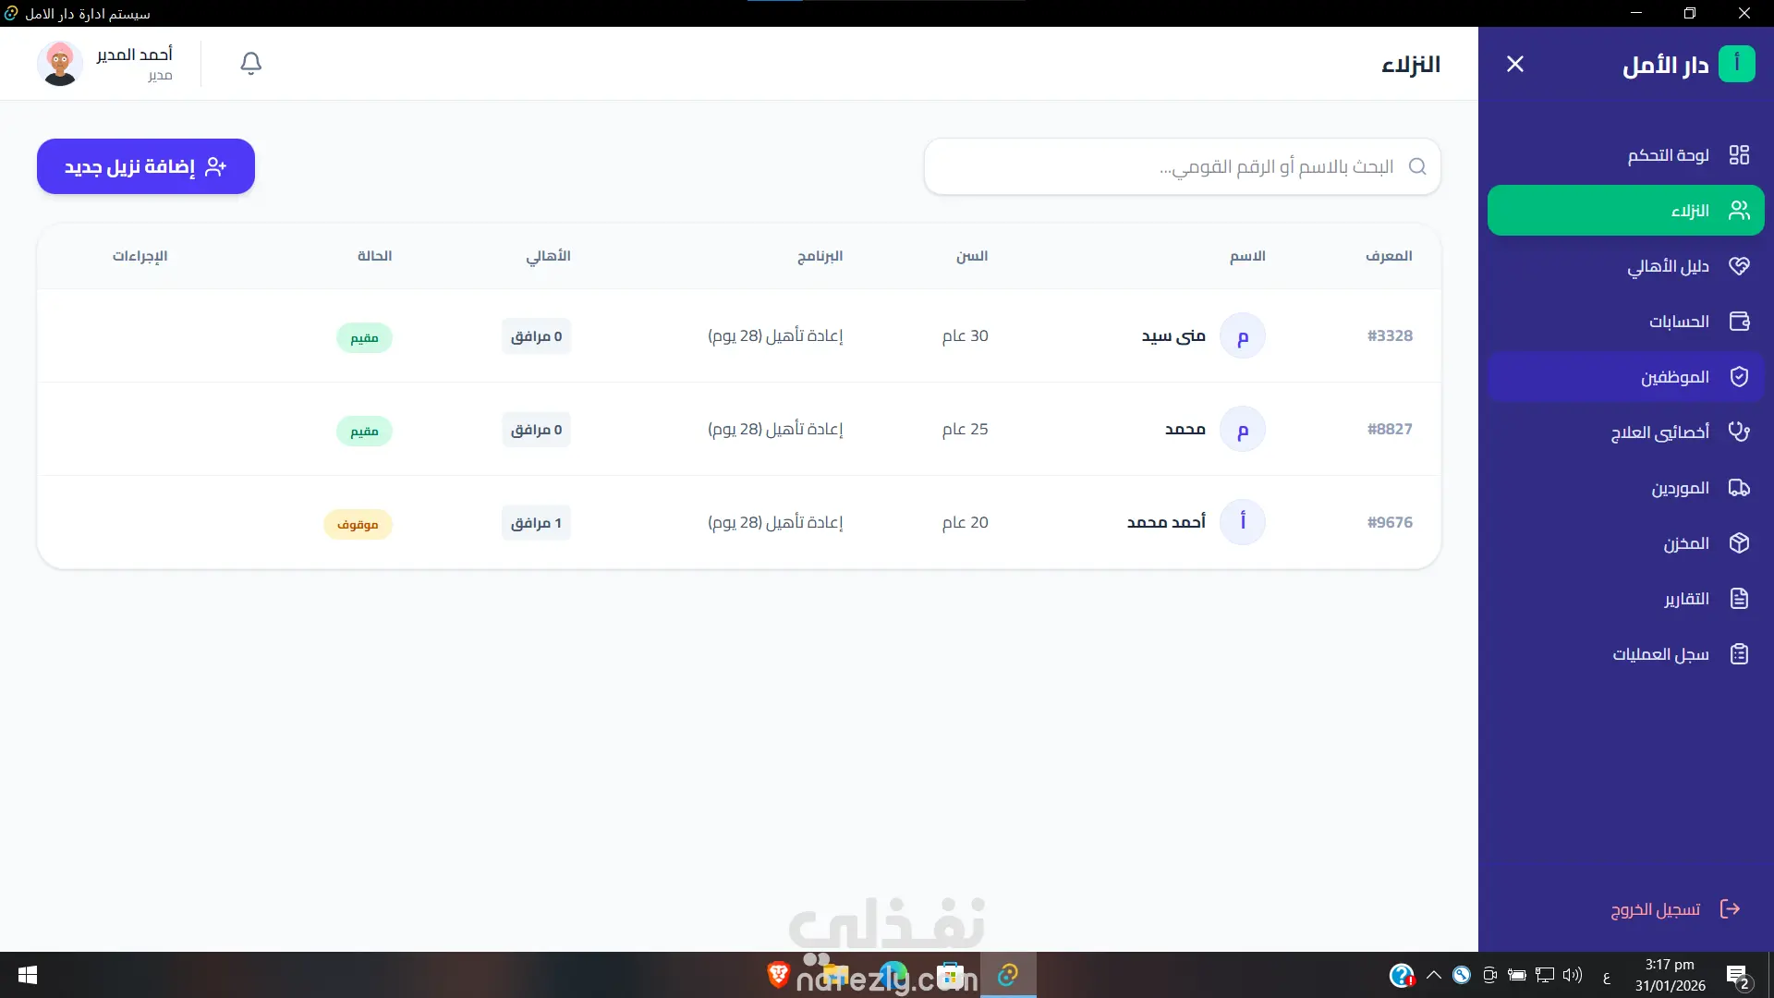Click the 0 مرافق badge for منى سيد
This screenshot has height=998, width=1774.
[x=537, y=336]
